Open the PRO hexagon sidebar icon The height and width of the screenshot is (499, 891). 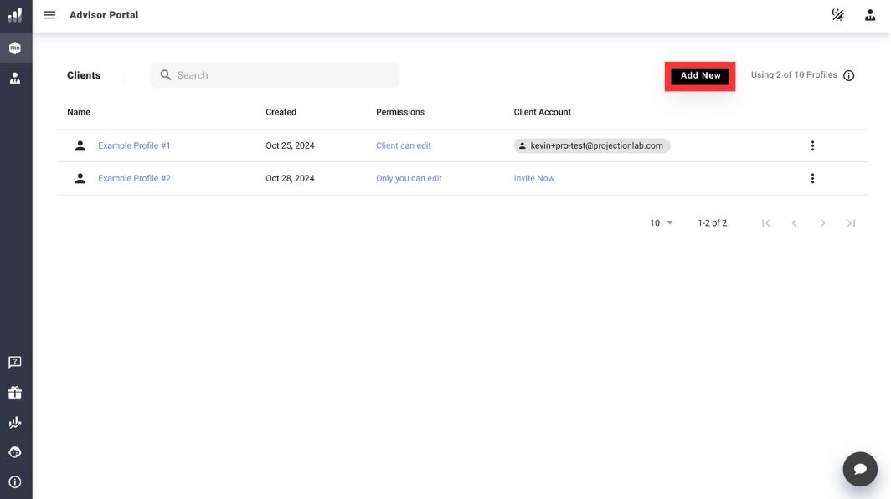pos(15,48)
